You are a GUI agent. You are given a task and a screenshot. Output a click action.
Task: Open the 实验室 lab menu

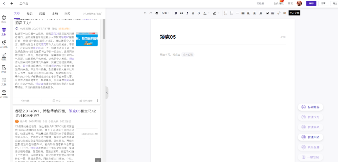260,3
